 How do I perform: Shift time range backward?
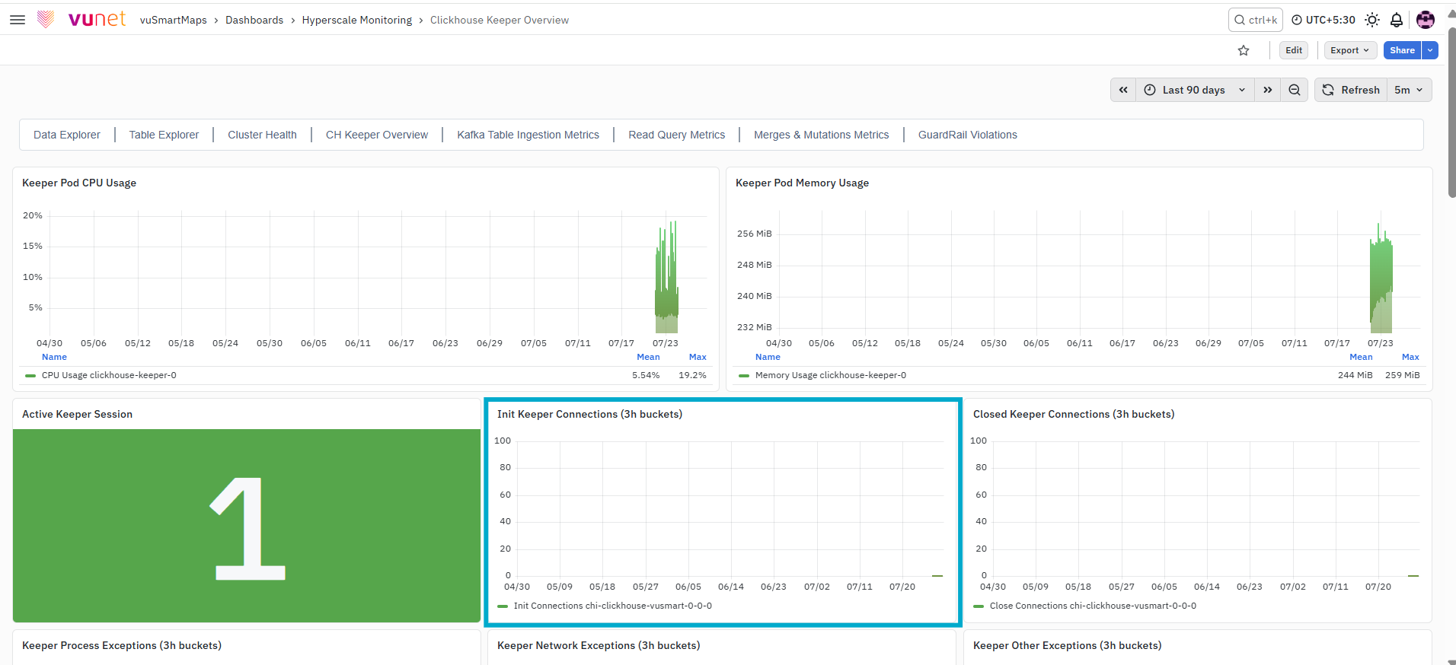click(x=1123, y=90)
